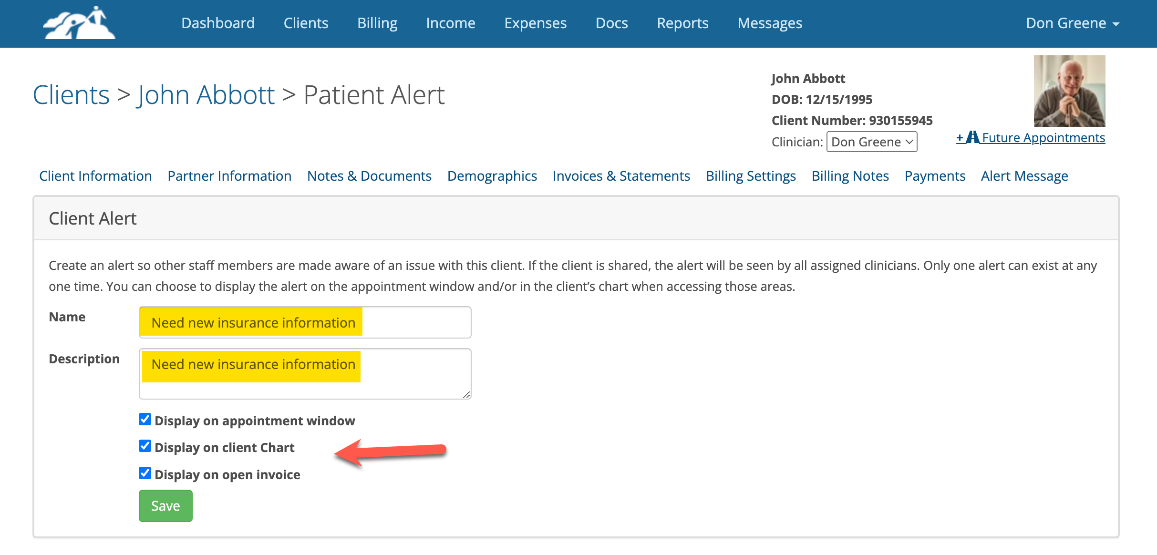Select the Alert Message tab

(1024, 176)
